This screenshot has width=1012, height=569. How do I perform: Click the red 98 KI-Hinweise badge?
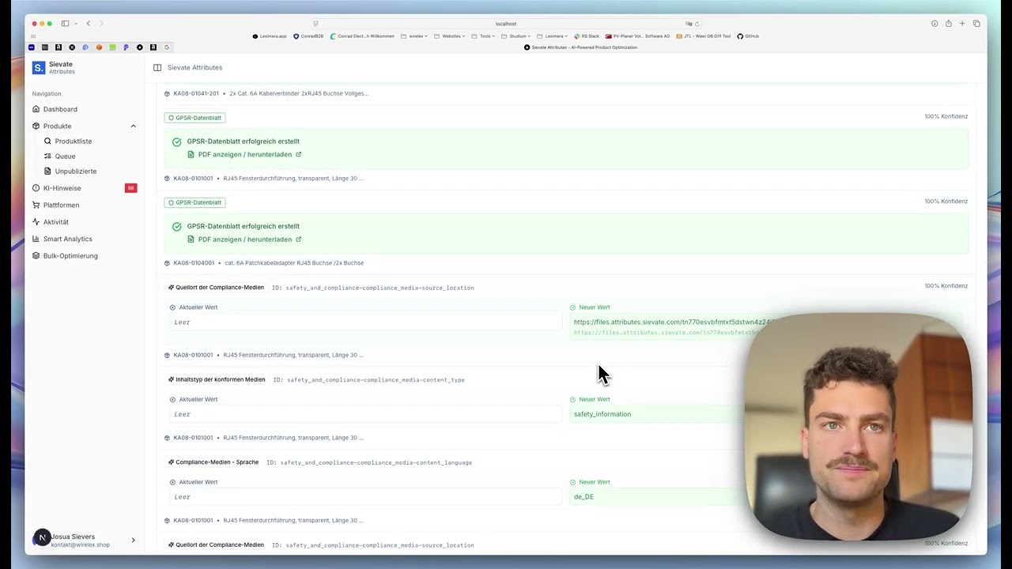coord(130,188)
